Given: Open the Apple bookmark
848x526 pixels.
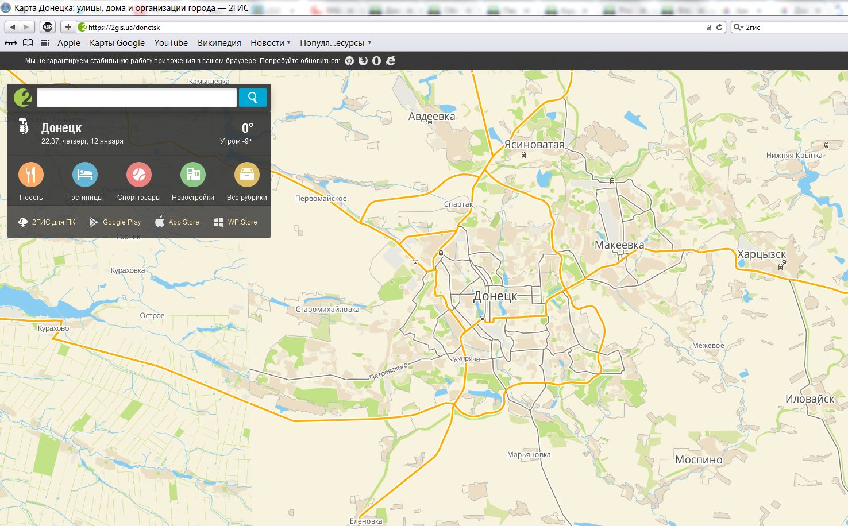Looking at the screenshot, I should 69,43.
